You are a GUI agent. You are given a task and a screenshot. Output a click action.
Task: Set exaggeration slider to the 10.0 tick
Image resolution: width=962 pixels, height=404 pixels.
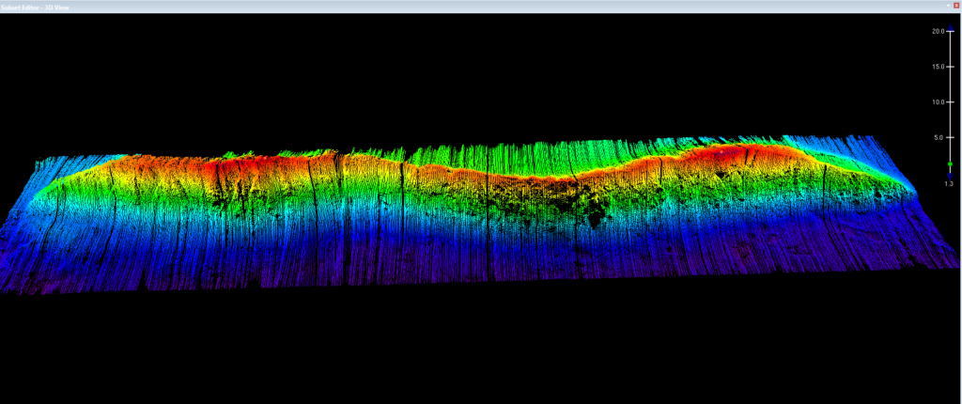click(951, 102)
